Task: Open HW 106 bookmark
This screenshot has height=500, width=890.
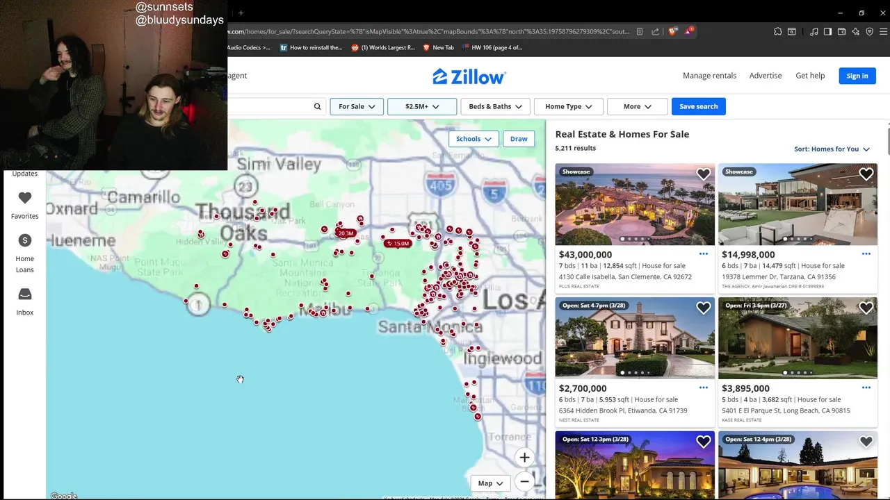Action: click(492, 48)
